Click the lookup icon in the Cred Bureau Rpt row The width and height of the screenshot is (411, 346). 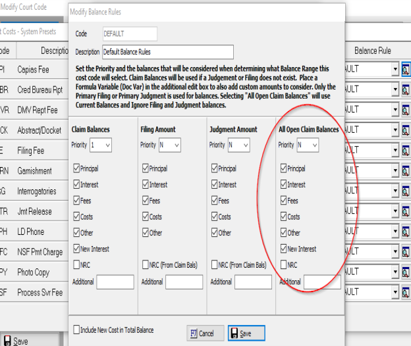coord(406,89)
